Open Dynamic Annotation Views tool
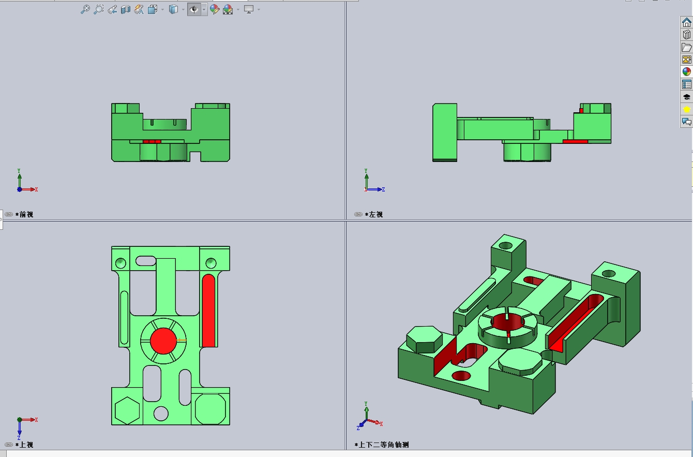The height and width of the screenshot is (457, 693). click(x=139, y=9)
